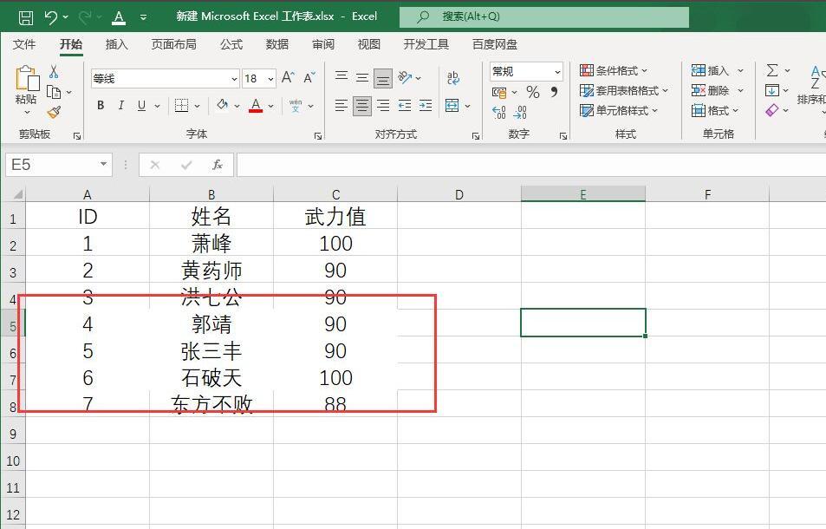
Task: Increase decimal places icon
Action: pos(499,112)
